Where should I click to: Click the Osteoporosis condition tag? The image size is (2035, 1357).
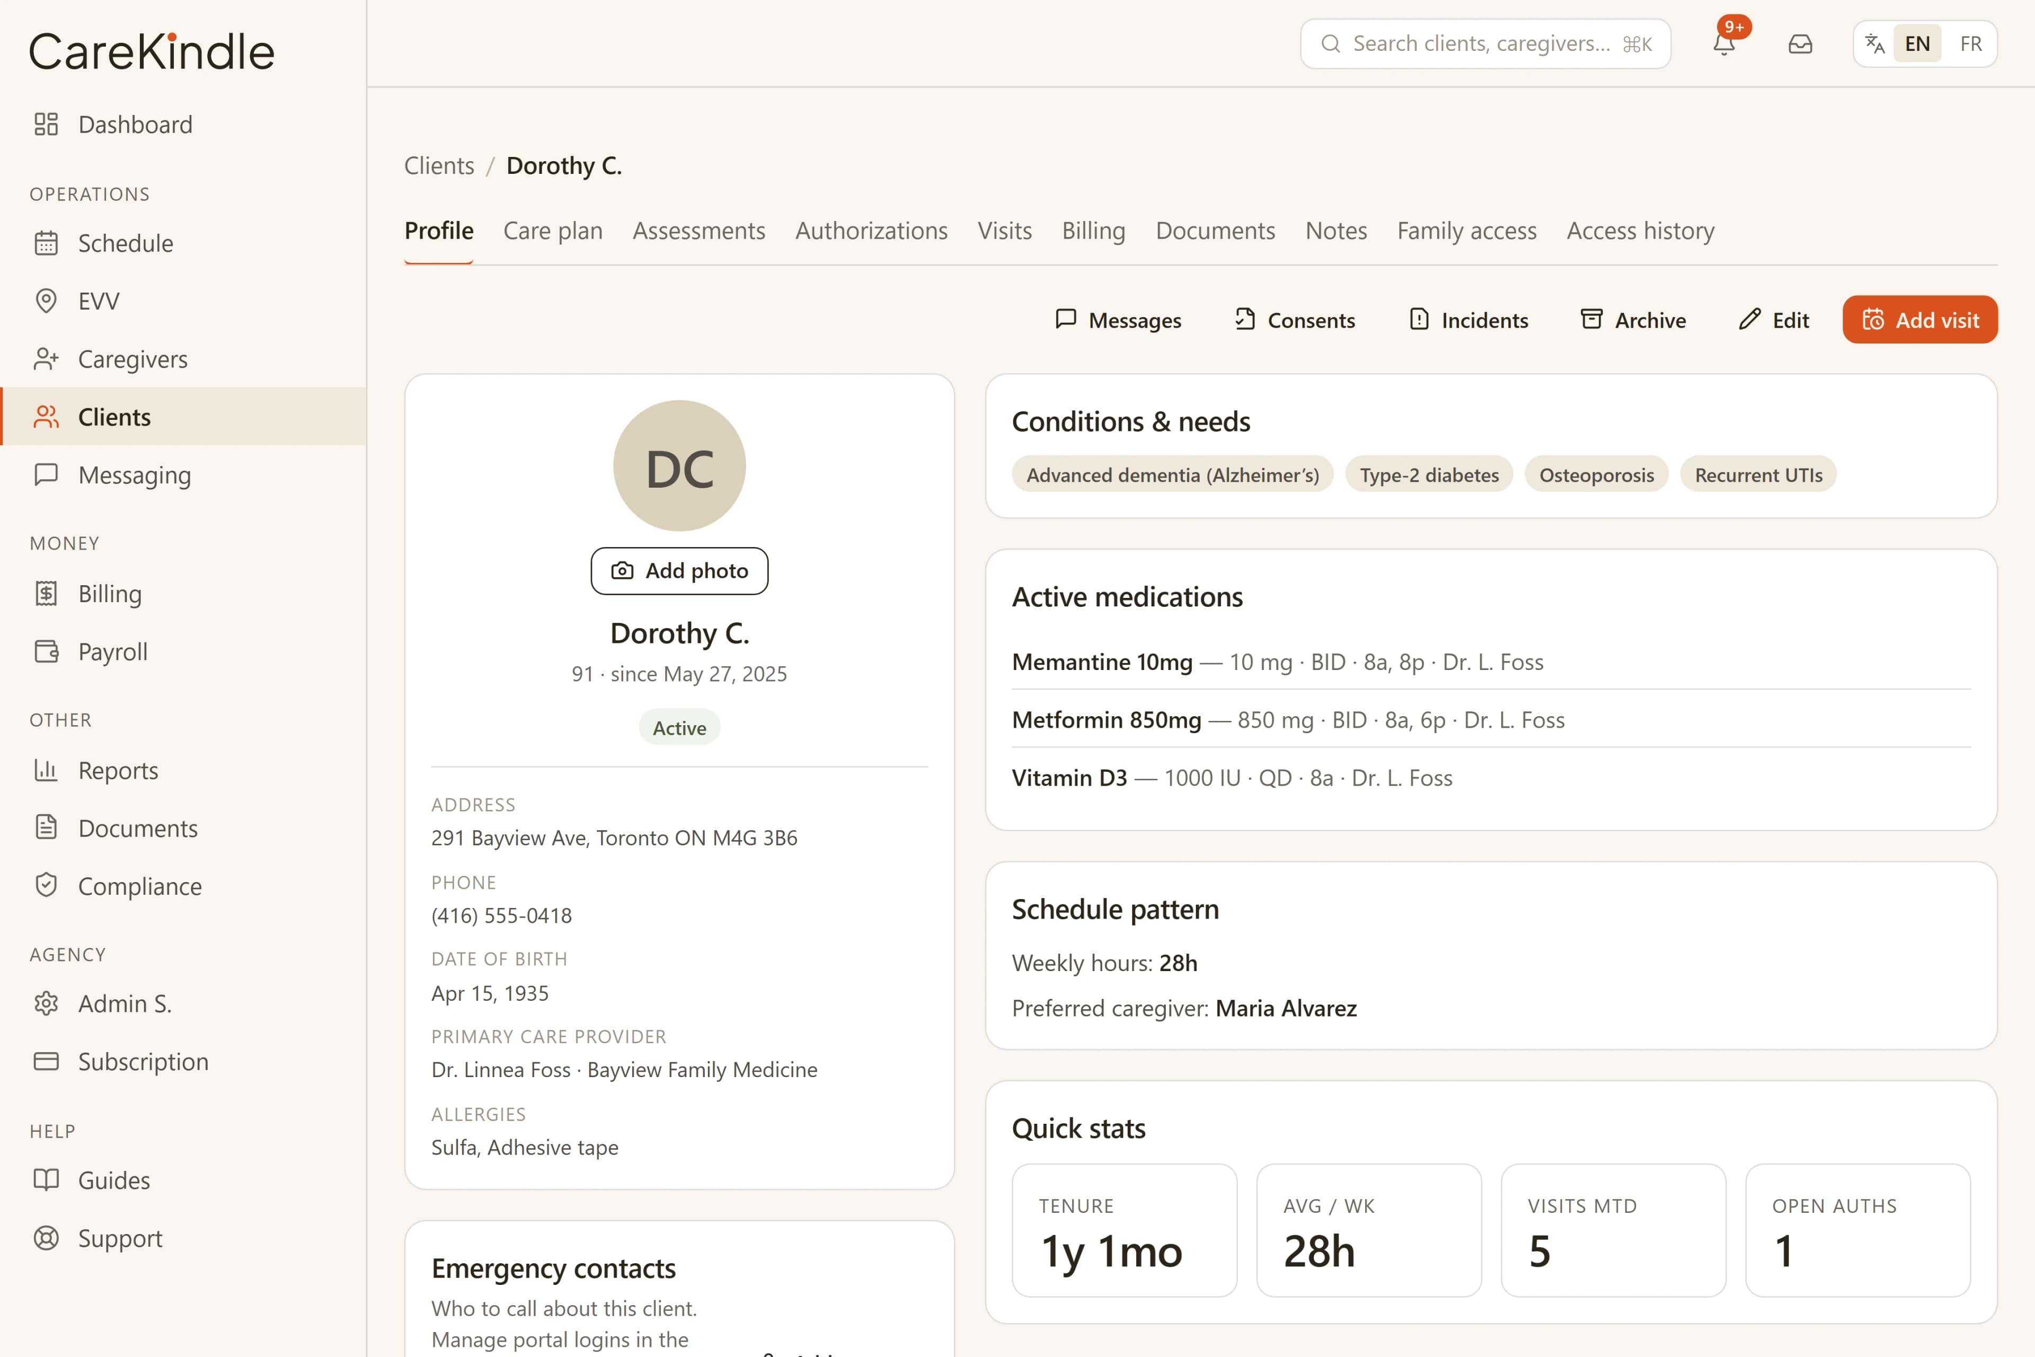point(1596,474)
